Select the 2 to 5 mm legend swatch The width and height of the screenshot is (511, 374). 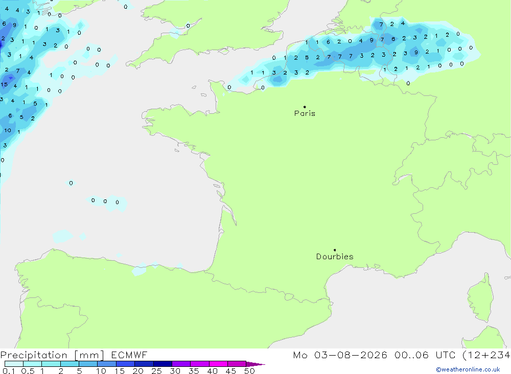point(69,364)
